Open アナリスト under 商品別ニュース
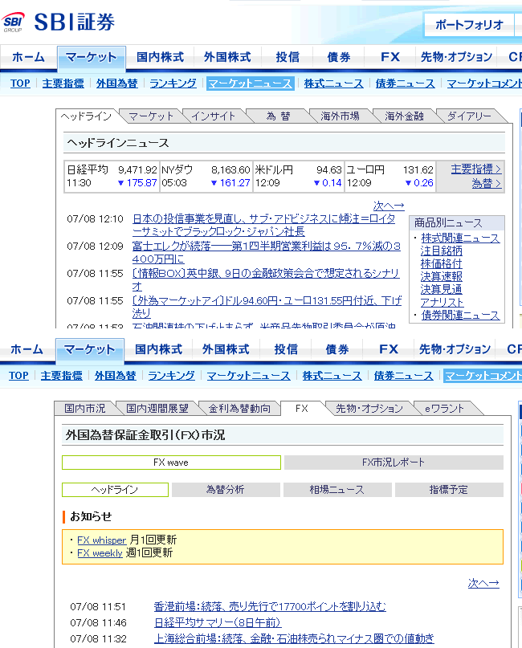Viewport: 522px width, 648px height. coord(442,302)
